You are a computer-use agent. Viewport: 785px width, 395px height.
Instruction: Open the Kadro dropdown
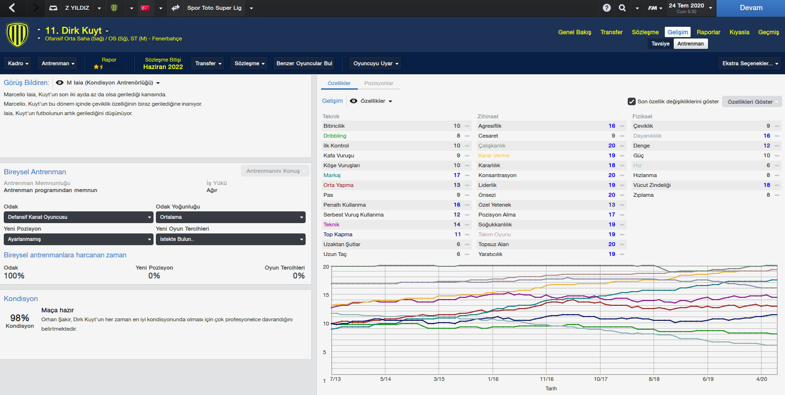18,63
